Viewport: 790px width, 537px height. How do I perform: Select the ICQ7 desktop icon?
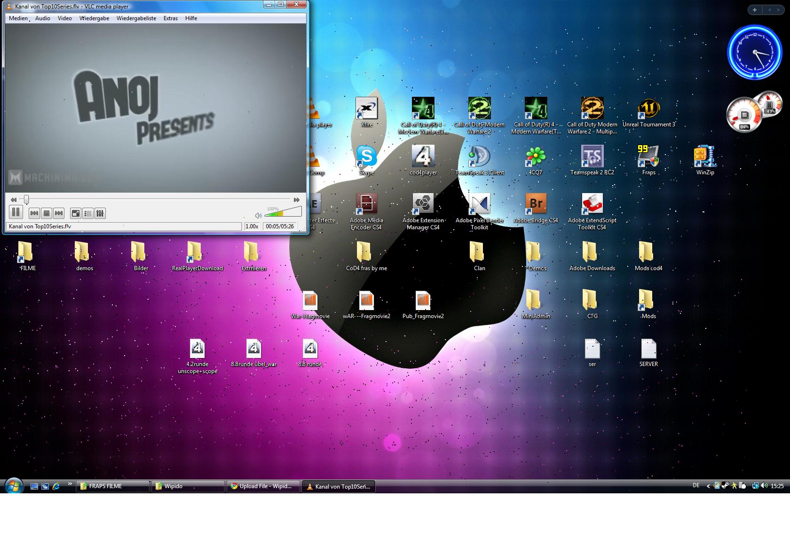pos(536,160)
